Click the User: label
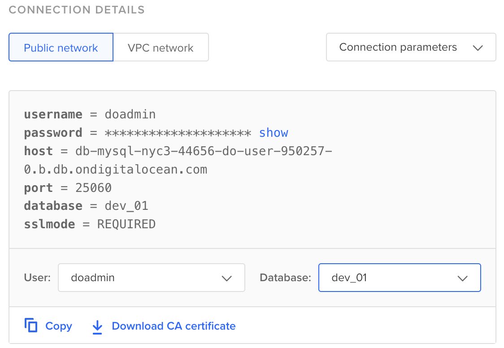 tap(37, 278)
